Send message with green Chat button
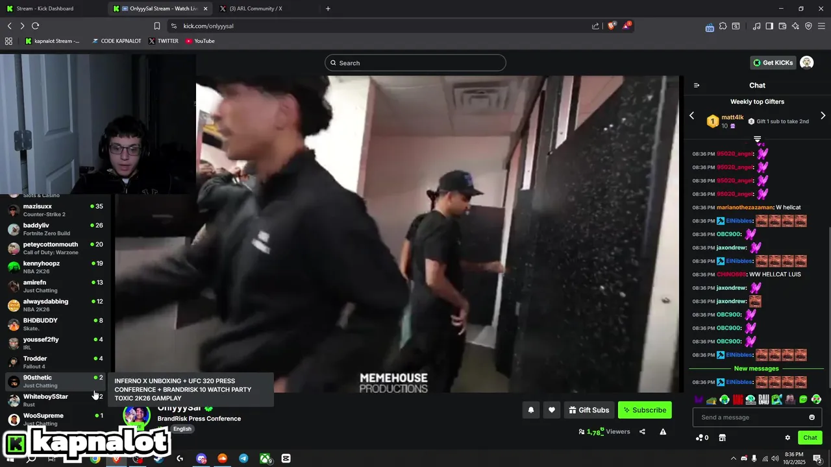 click(810, 438)
